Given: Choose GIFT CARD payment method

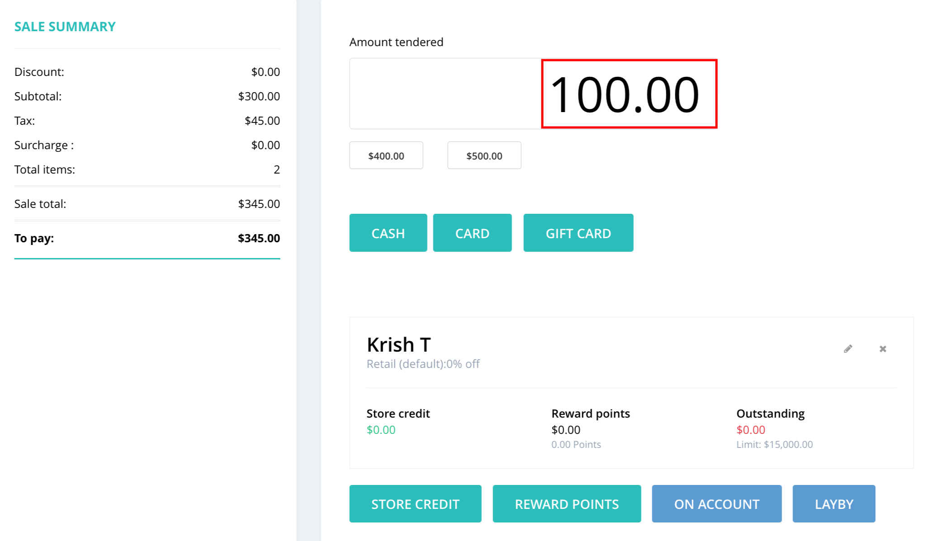Looking at the screenshot, I should tap(578, 233).
